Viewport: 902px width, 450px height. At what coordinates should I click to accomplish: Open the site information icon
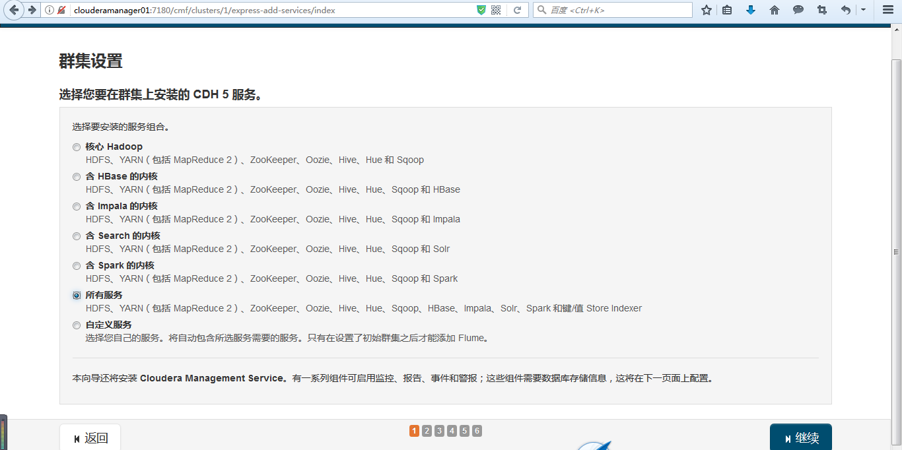pos(50,10)
